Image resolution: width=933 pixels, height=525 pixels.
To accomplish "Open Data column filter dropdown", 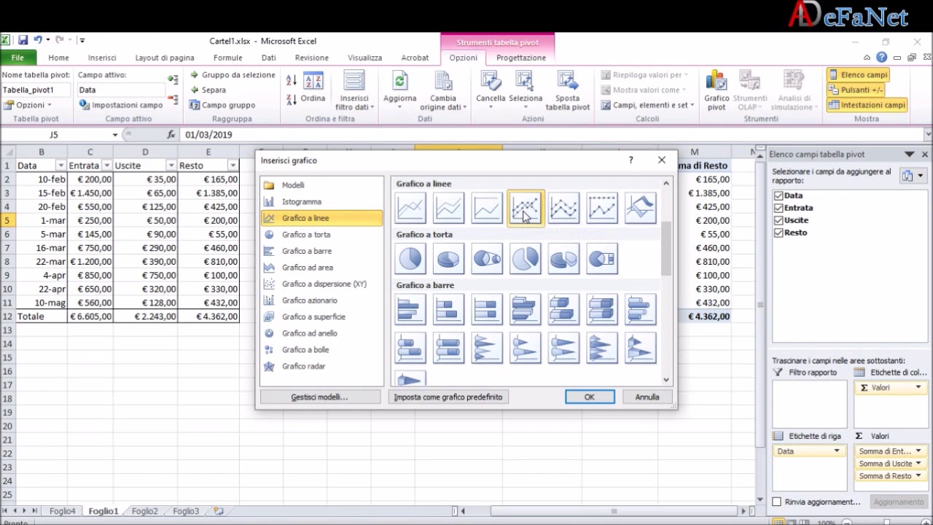I will pos(60,166).
